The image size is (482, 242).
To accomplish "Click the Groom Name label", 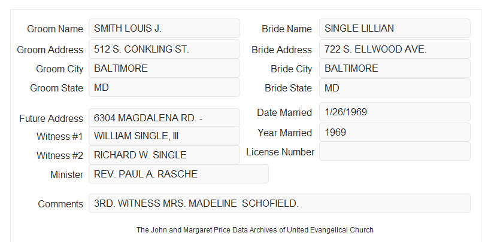I will coord(55,29).
